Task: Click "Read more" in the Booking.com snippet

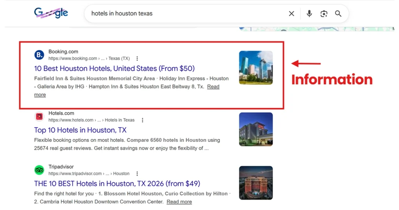Action: 213,87
